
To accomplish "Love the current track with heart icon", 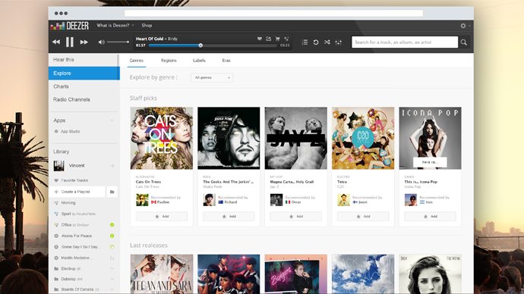I will [259, 39].
